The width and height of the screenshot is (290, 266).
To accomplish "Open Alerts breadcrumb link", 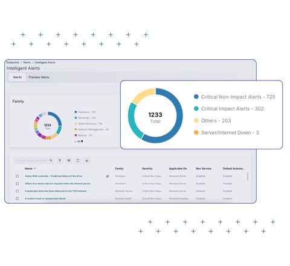I will (27, 62).
